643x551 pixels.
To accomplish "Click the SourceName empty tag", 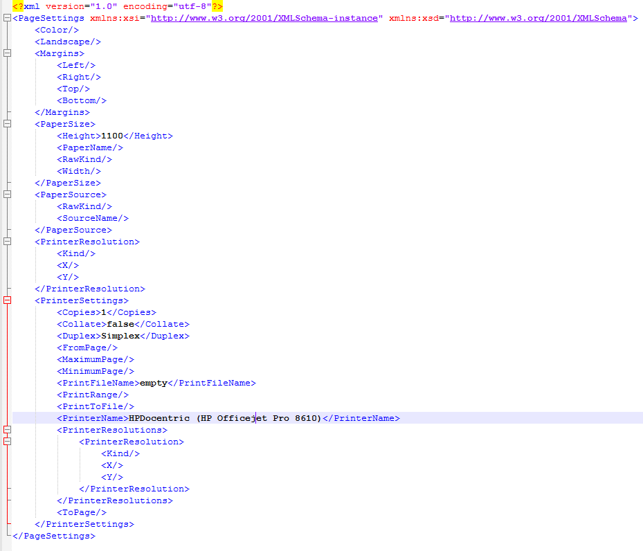I will pos(93,218).
